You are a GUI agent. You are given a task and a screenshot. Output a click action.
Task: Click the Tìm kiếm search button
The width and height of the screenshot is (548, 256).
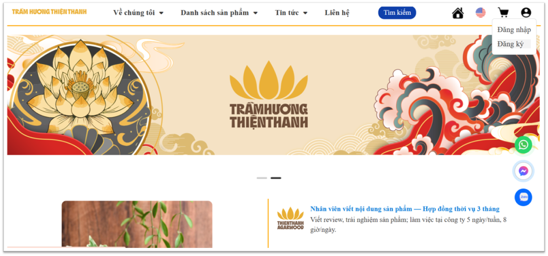click(397, 13)
